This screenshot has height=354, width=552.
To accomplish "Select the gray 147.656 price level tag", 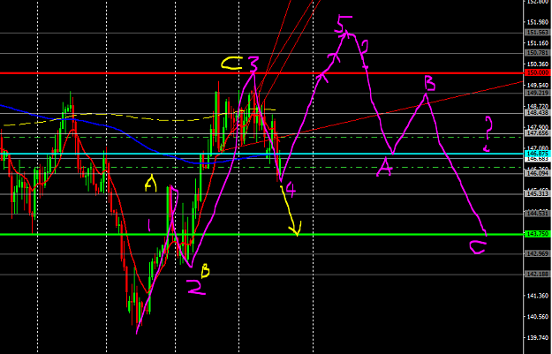I will 537,133.
